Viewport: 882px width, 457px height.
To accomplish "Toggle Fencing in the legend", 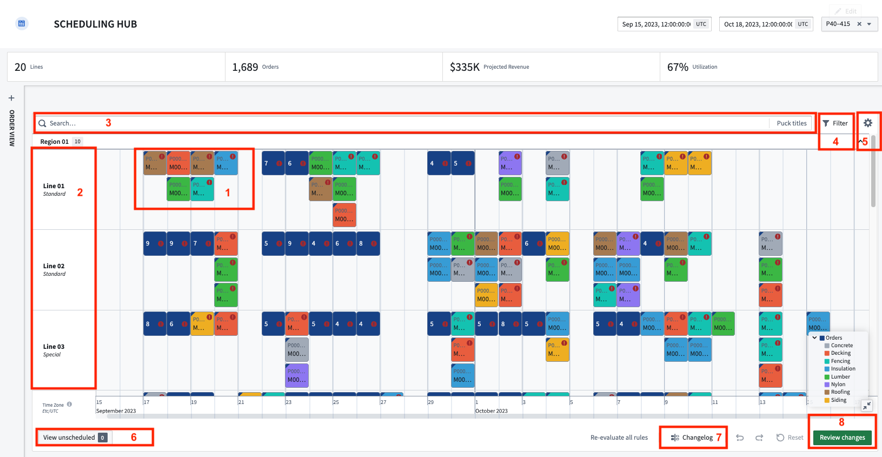I will pos(840,361).
